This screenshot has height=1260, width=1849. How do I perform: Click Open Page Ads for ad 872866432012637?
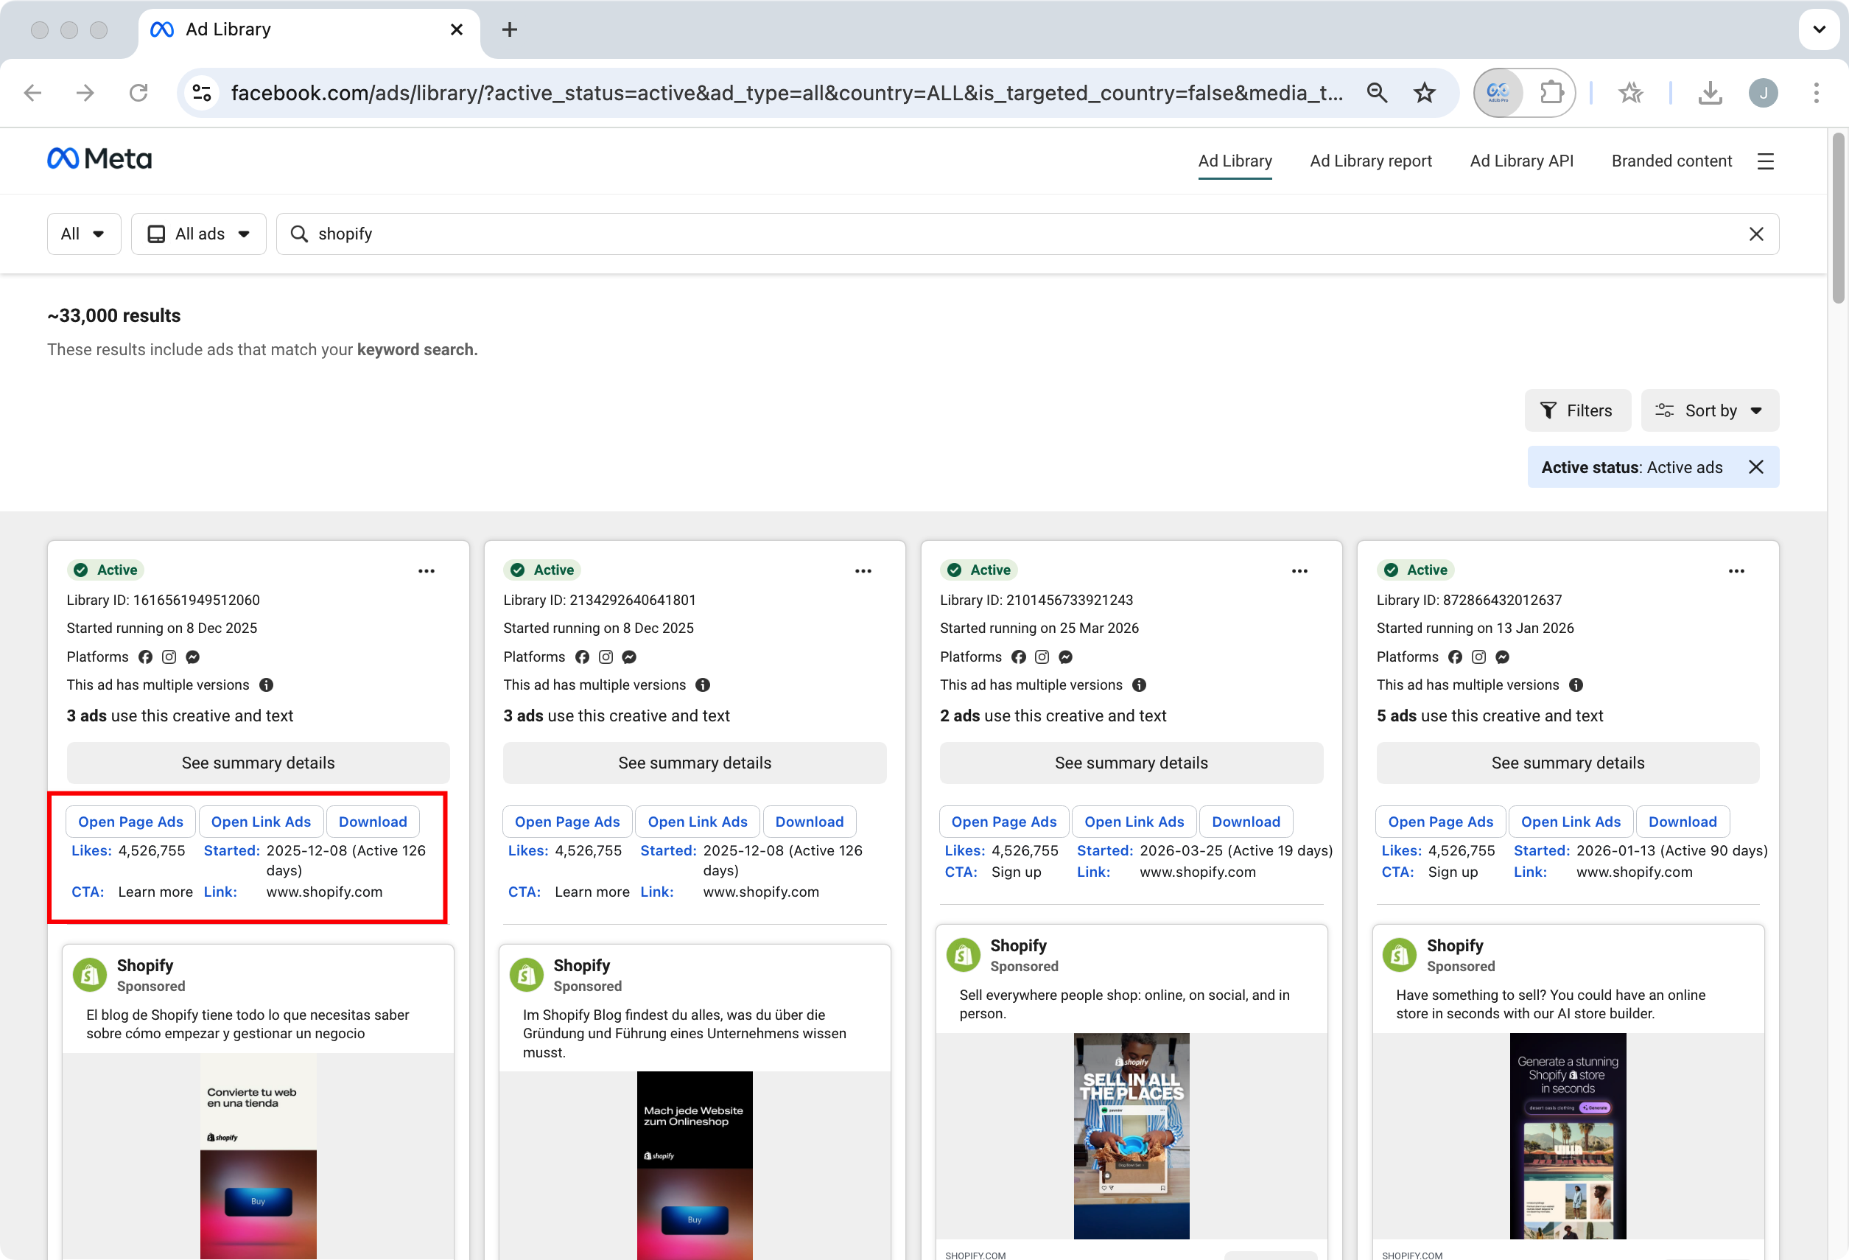1441,822
